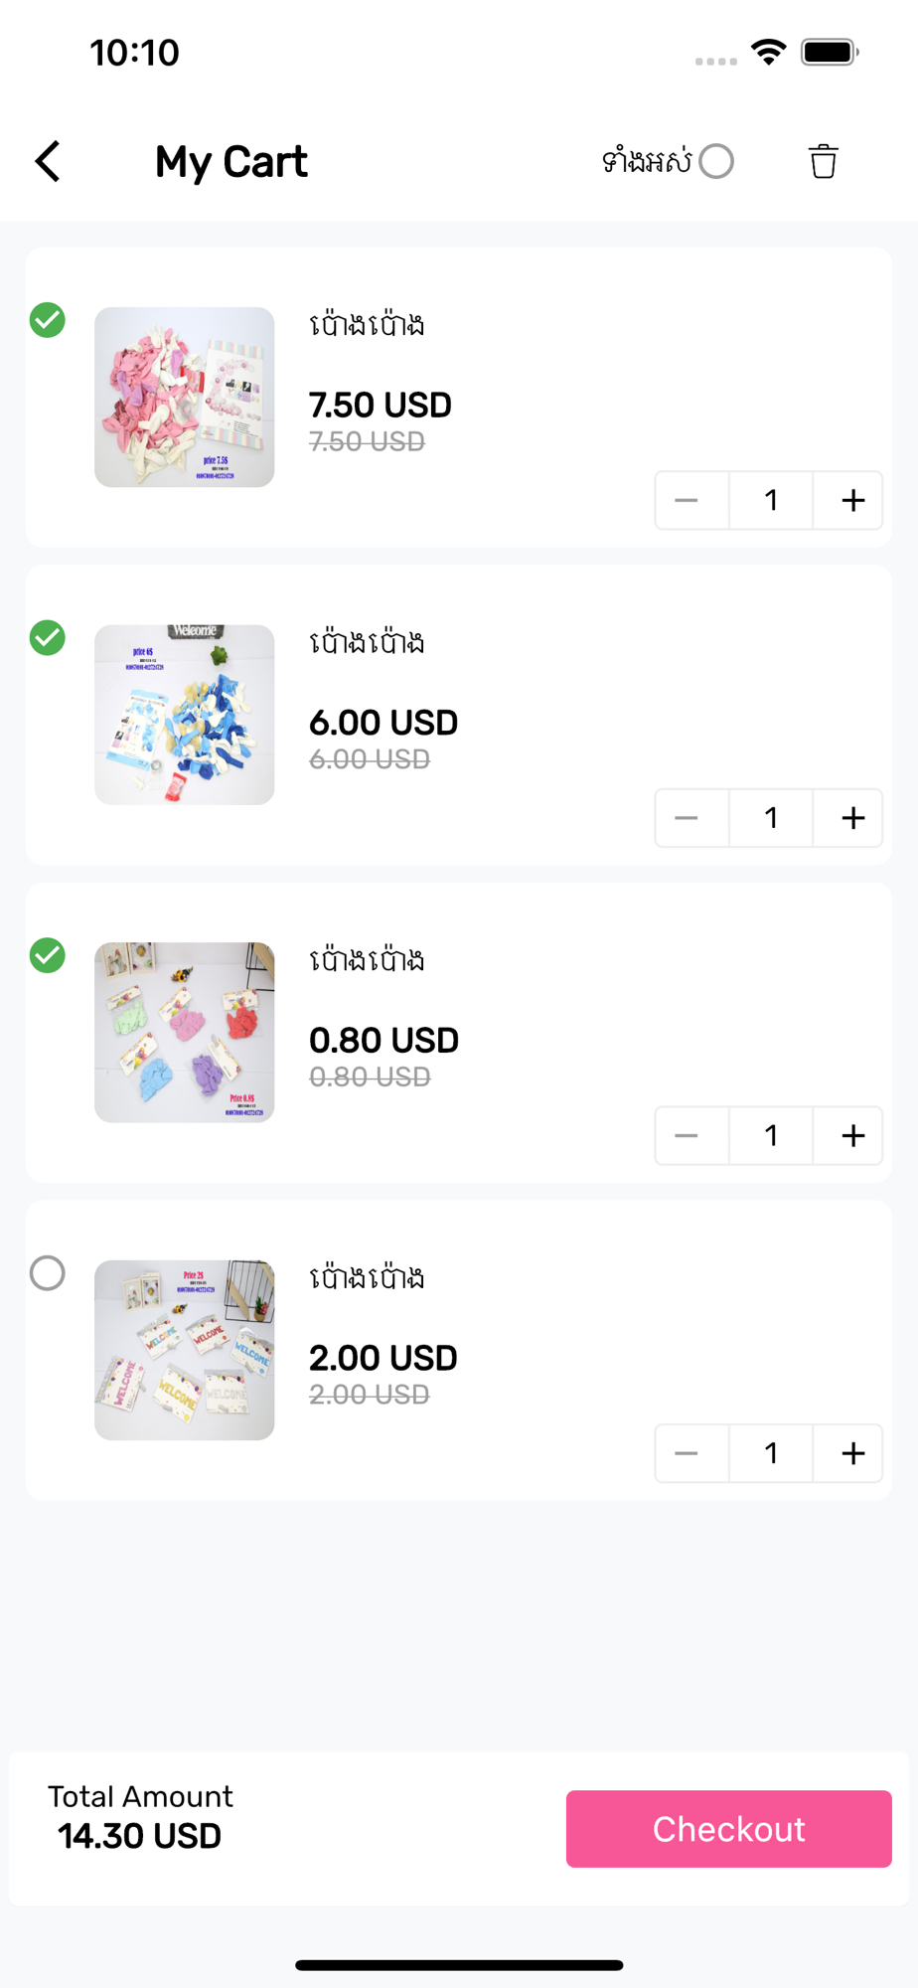Viewport: 918px width, 1988px height.
Task: Tap the trash delete icon
Action: point(823,161)
